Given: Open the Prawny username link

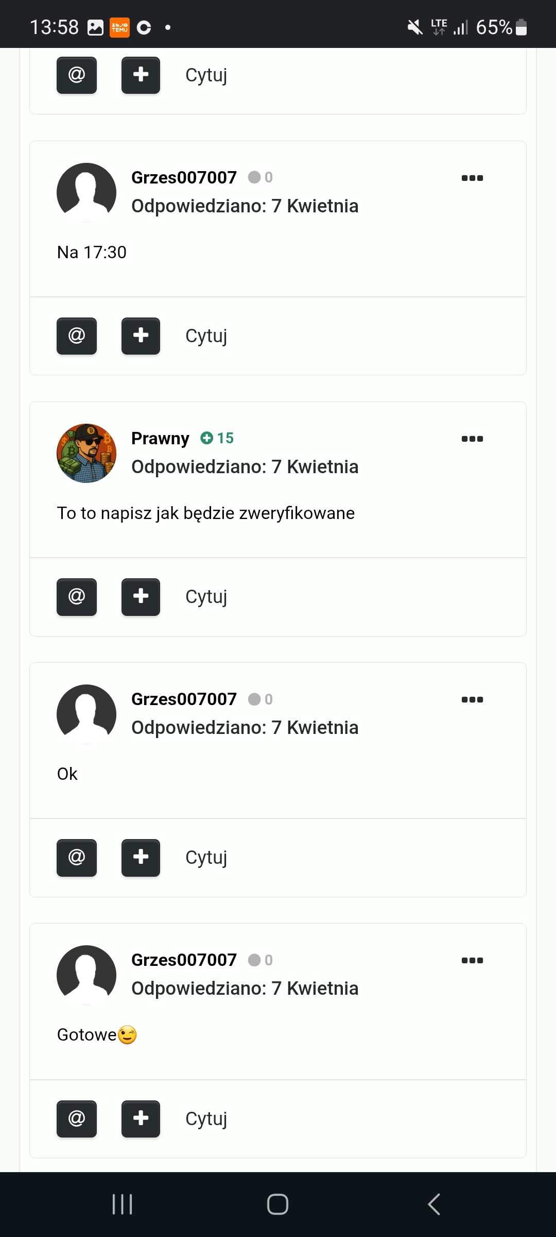Looking at the screenshot, I should [x=160, y=438].
